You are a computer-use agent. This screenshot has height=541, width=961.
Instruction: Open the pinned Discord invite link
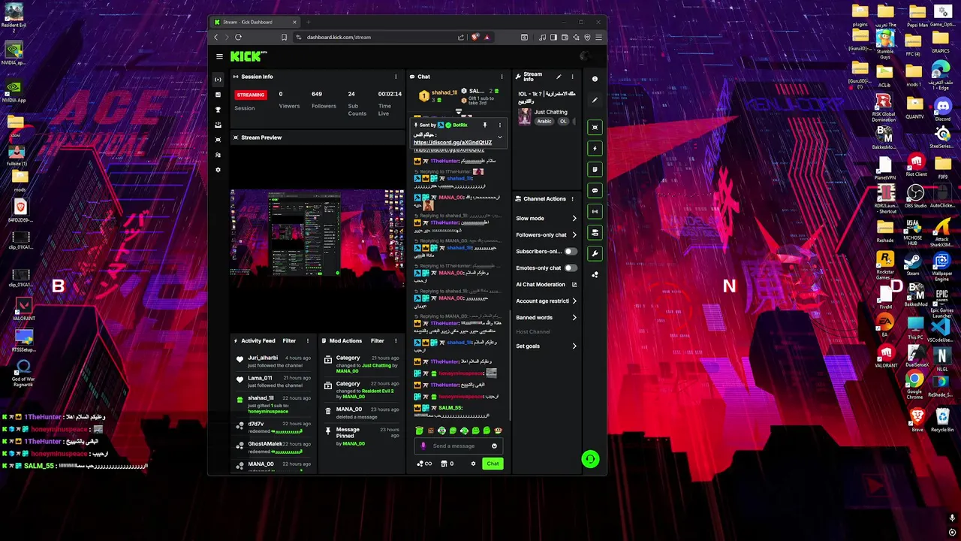pos(452,142)
